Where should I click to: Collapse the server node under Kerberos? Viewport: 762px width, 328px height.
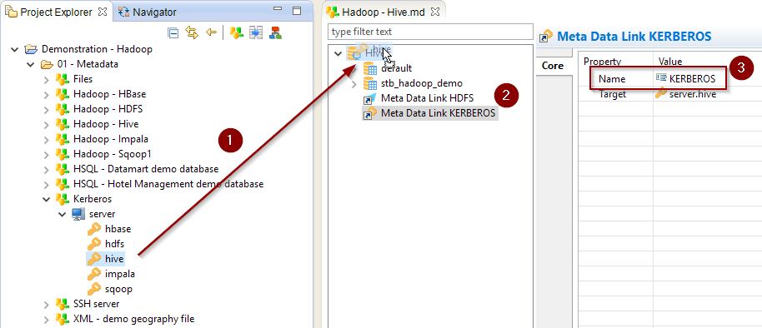63,214
